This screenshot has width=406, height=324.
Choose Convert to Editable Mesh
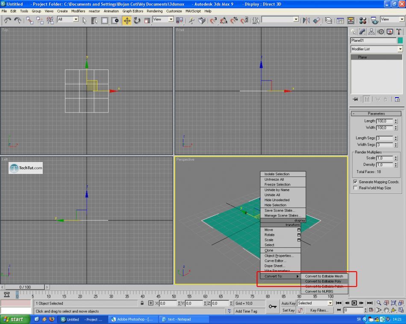324,276
